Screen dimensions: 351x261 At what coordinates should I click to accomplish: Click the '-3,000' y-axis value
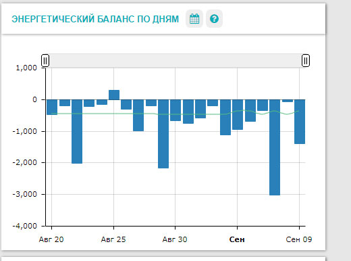pos(24,194)
